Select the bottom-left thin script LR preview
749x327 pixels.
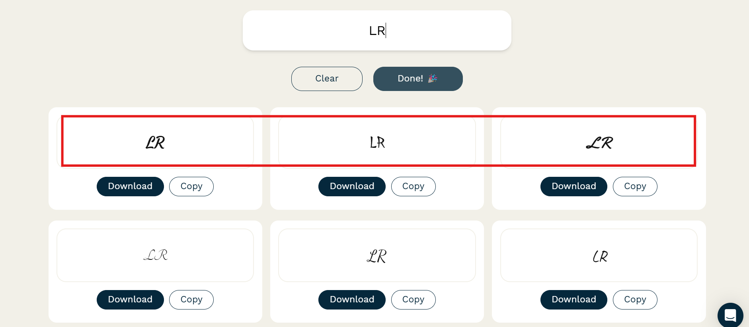click(x=155, y=255)
